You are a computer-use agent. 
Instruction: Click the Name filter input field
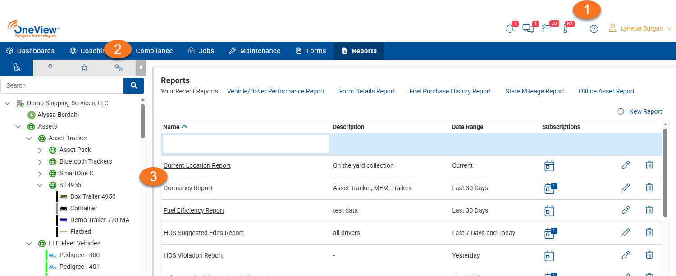click(246, 144)
